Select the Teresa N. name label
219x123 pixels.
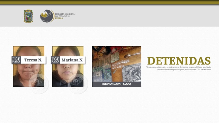coord(33,60)
